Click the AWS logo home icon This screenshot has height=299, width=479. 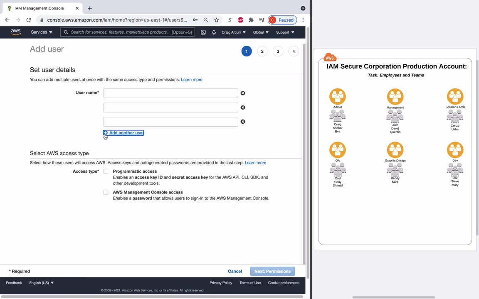[15, 32]
